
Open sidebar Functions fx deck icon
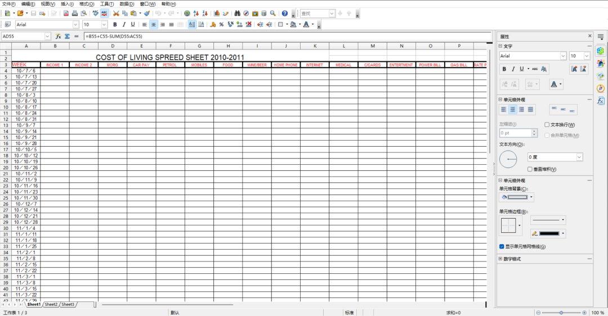coord(601,101)
